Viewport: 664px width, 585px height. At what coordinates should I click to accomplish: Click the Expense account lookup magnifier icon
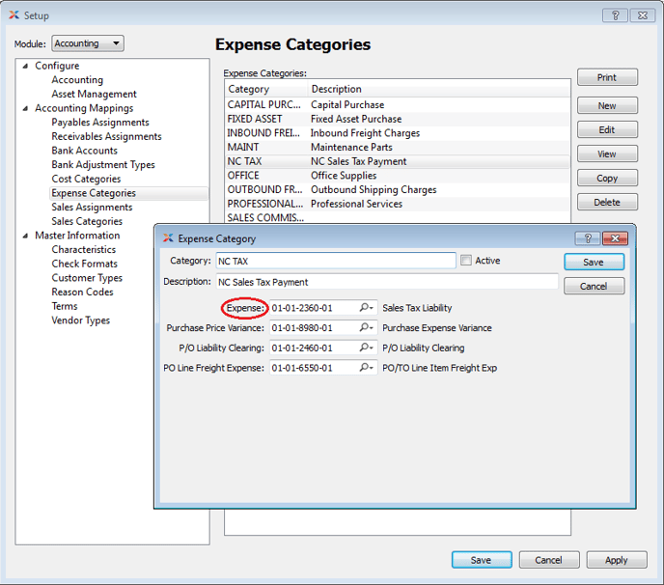point(367,308)
